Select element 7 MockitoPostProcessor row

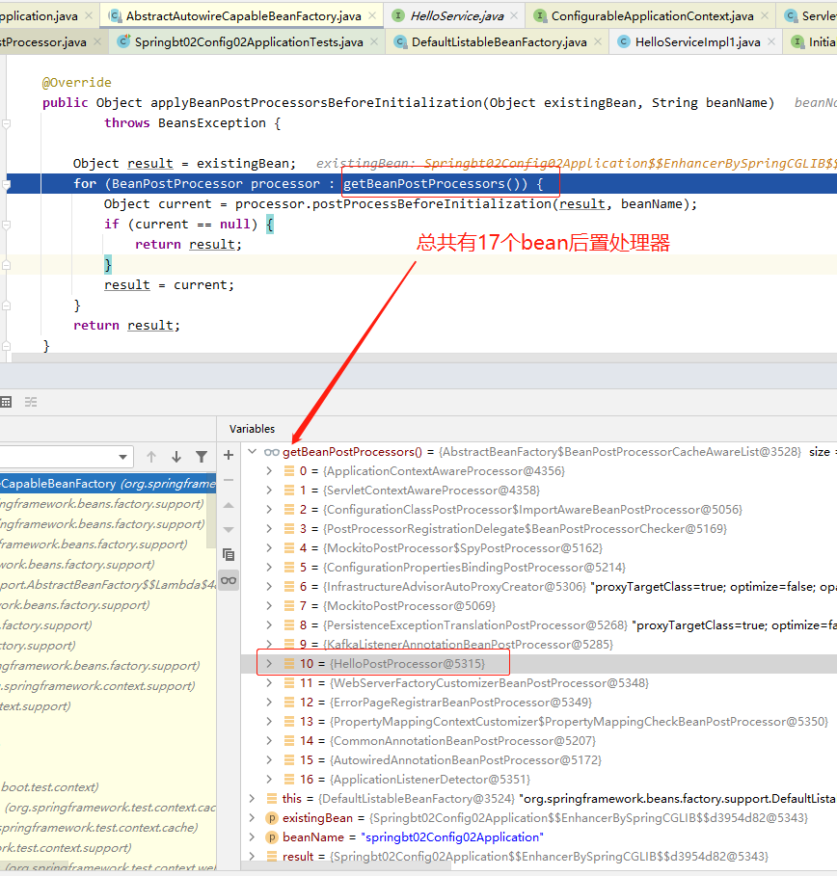click(x=539, y=605)
